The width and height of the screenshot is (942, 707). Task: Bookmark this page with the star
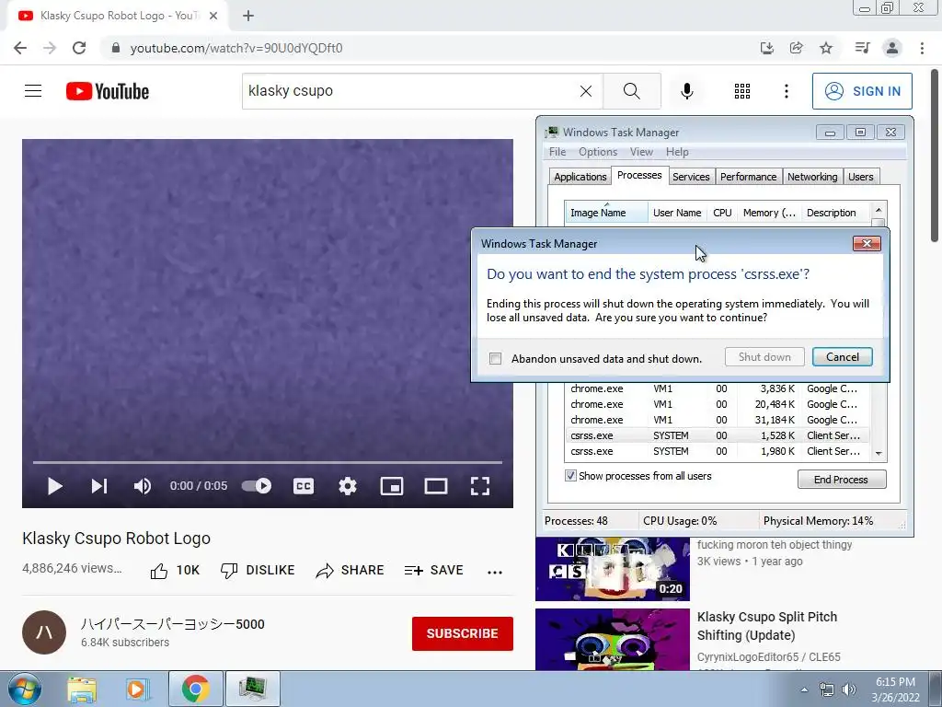coord(826,48)
